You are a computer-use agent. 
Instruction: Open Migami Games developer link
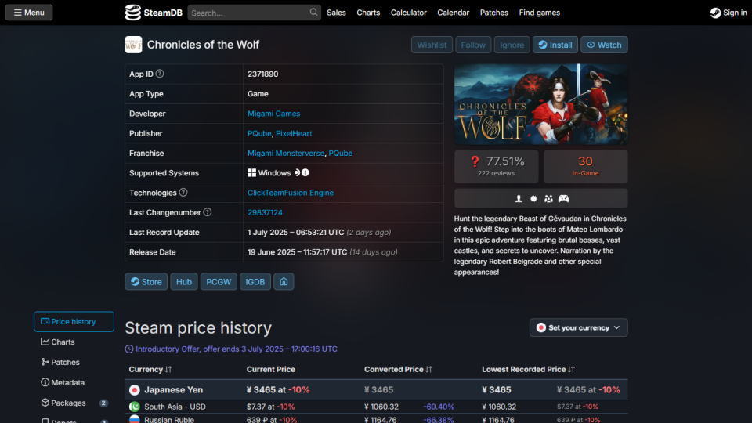click(274, 114)
